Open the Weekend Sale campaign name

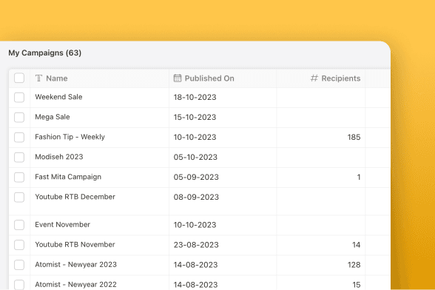(x=58, y=97)
